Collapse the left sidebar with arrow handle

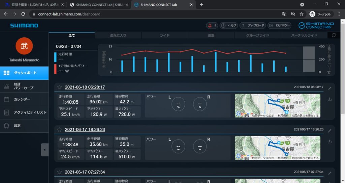(x=45, y=150)
